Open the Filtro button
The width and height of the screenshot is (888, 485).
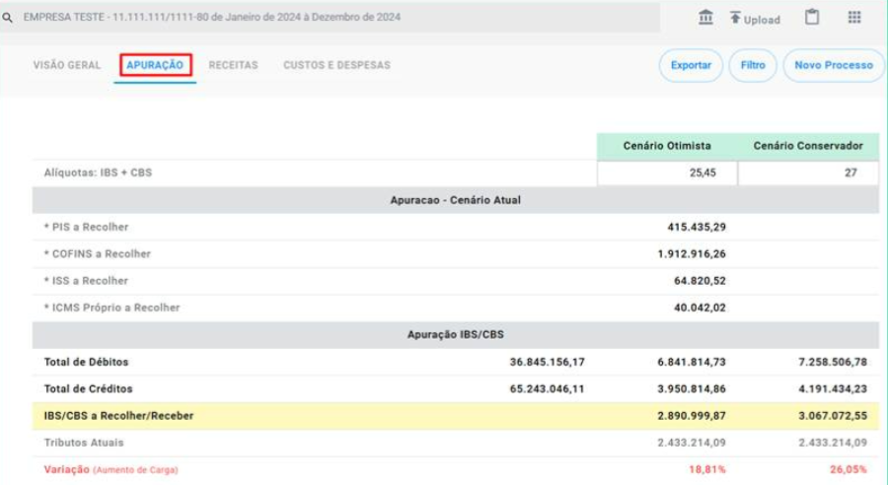point(753,65)
